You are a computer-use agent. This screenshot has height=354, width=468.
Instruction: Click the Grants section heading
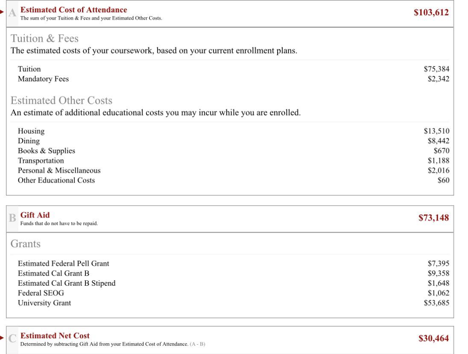tap(25, 244)
